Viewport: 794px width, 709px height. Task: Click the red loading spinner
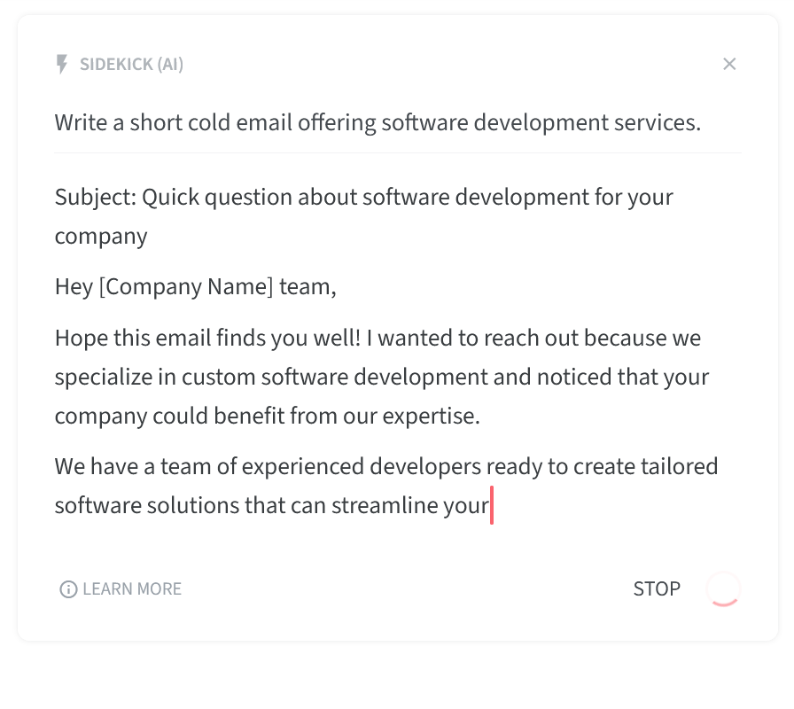[723, 589]
